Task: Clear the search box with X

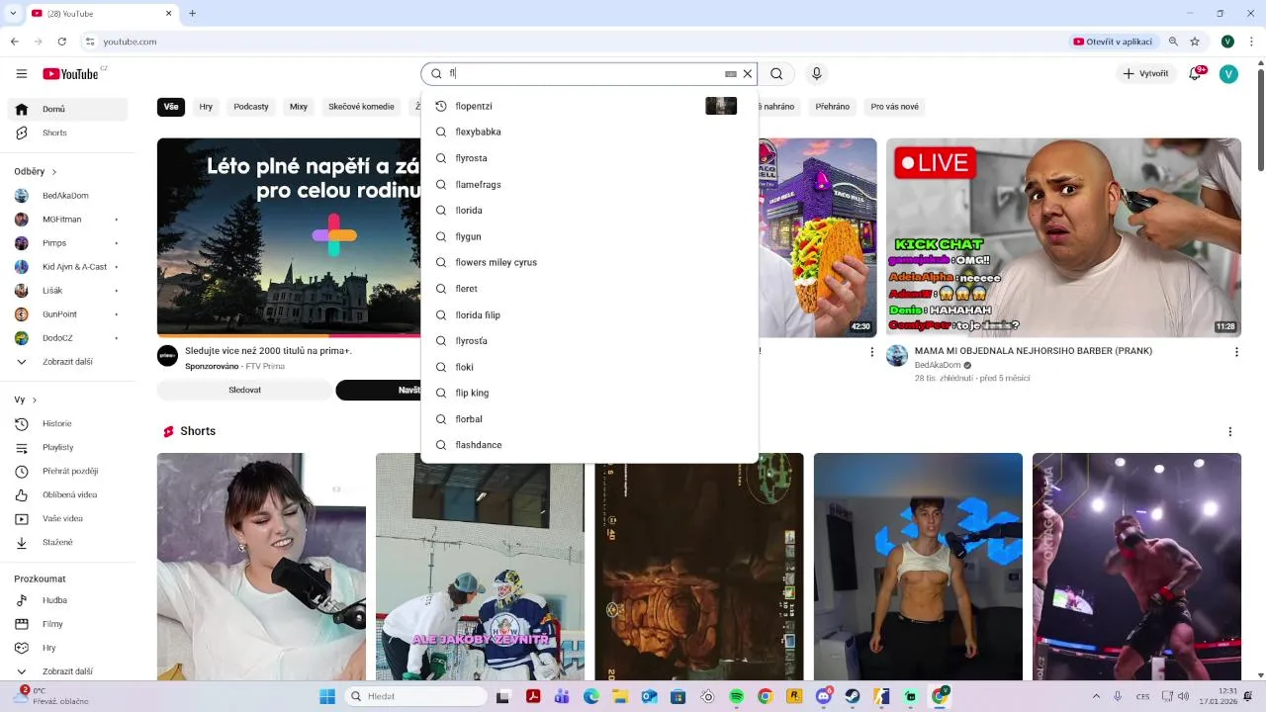Action: click(747, 73)
